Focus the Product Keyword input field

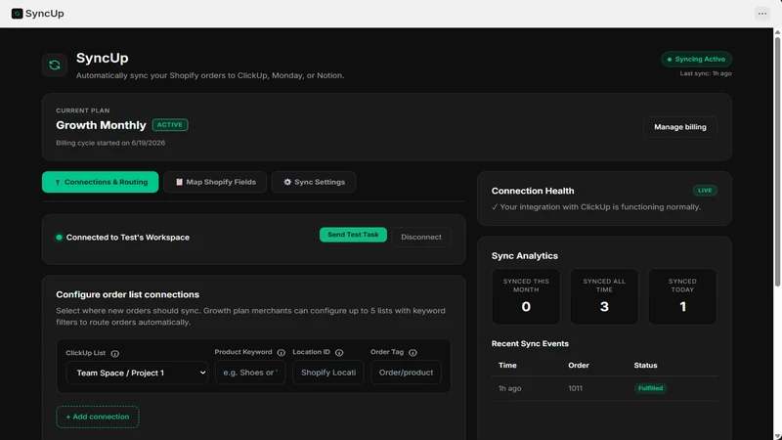250,373
